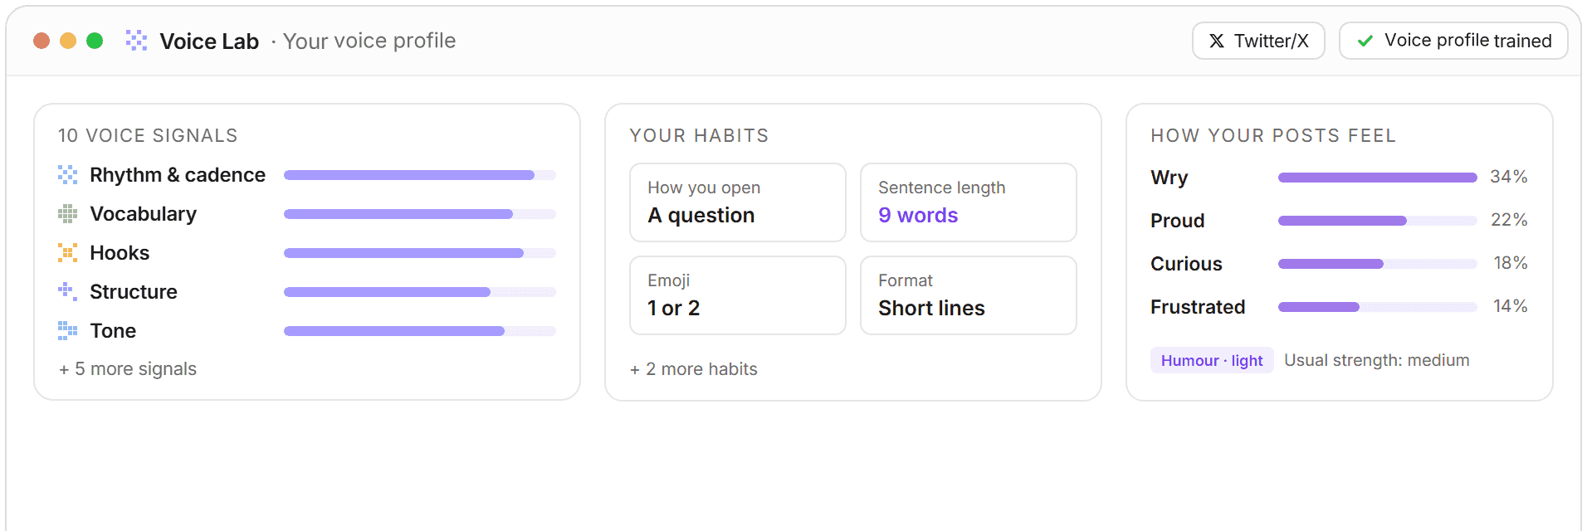
Task: Open the Twitter/X platform selector
Action: click(x=1258, y=41)
